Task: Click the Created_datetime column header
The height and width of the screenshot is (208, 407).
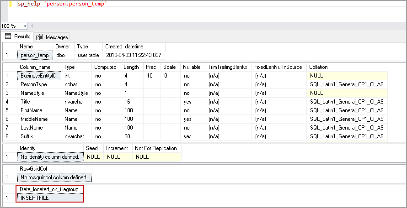Action: point(124,47)
